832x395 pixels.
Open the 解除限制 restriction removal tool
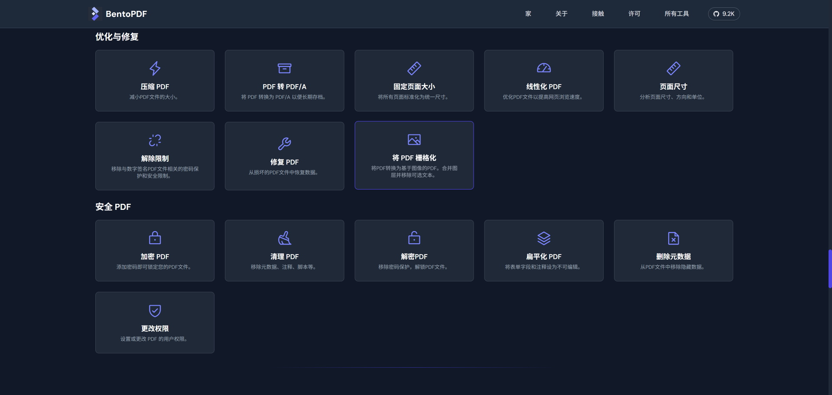pos(154,156)
